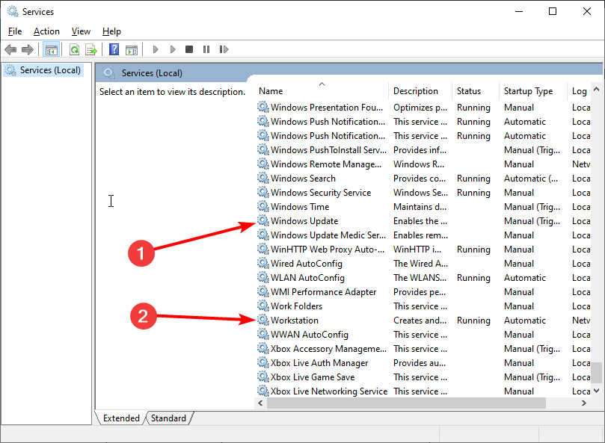The width and height of the screenshot is (605, 443).
Task: Click the Forward arrow in the toolbar
Action: (28, 49)
